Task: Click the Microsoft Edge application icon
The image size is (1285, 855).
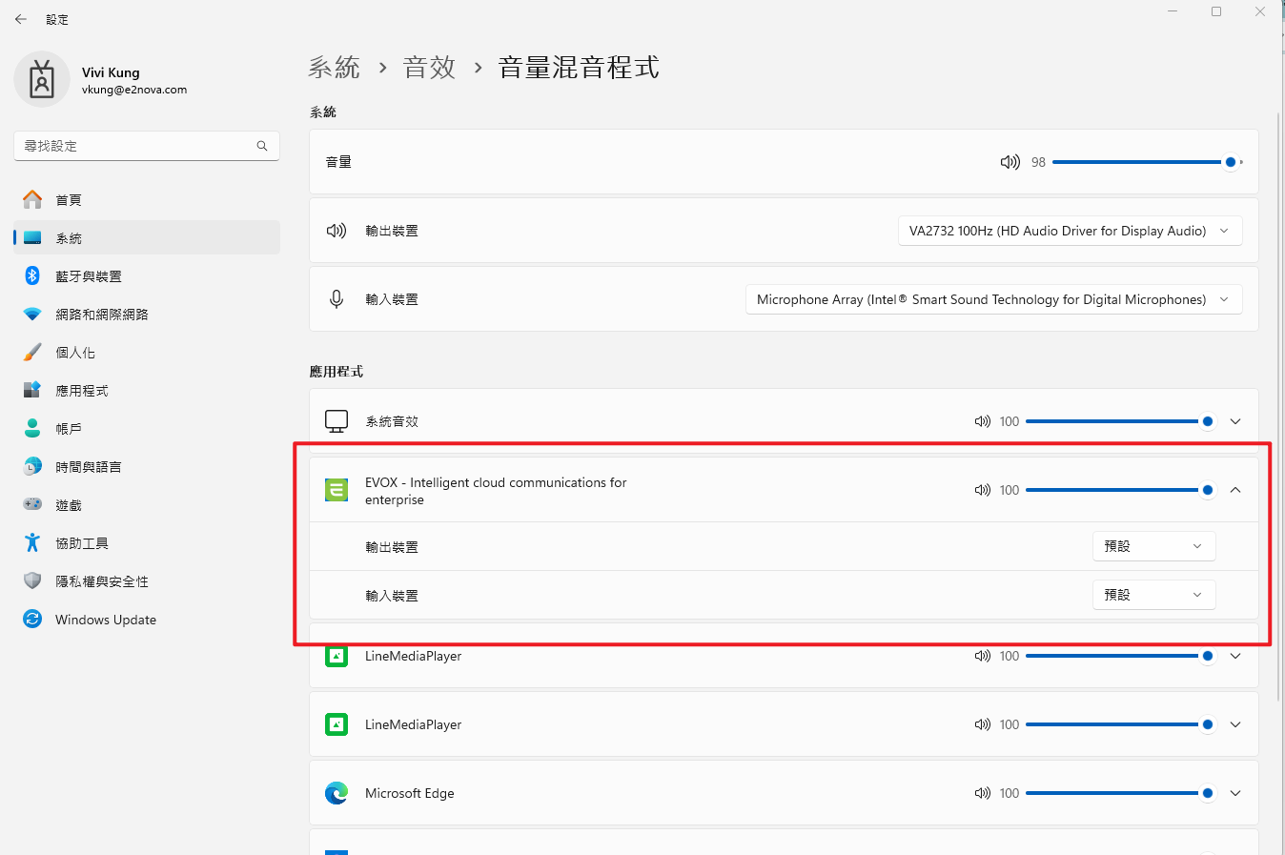Action: [337, 793]
